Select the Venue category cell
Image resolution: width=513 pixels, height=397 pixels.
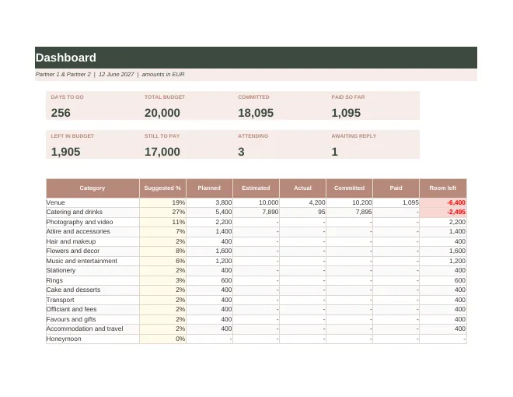(x=92, y=202)
